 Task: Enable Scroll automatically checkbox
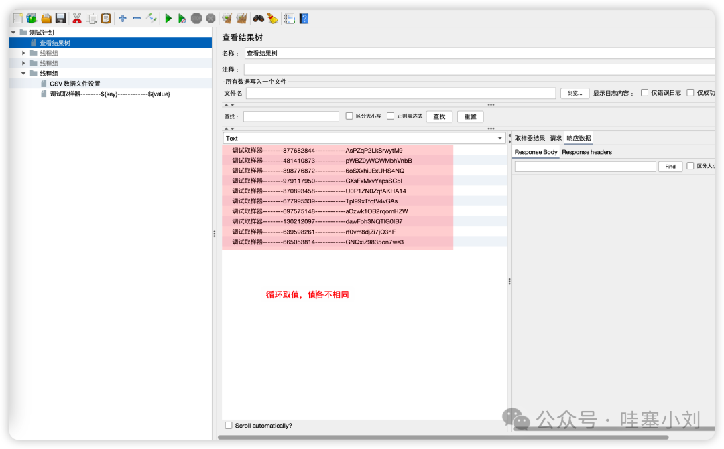[x=229, y=426]
